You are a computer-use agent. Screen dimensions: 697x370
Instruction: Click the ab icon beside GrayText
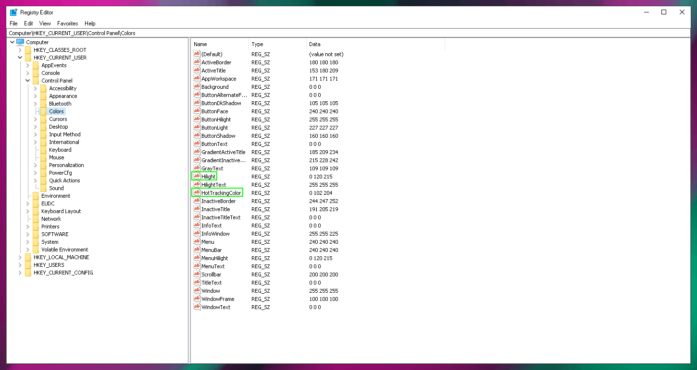197,168
